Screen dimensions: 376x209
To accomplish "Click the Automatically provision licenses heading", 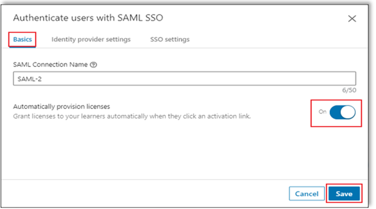I will pyautogui.click(x=61, y=107).
